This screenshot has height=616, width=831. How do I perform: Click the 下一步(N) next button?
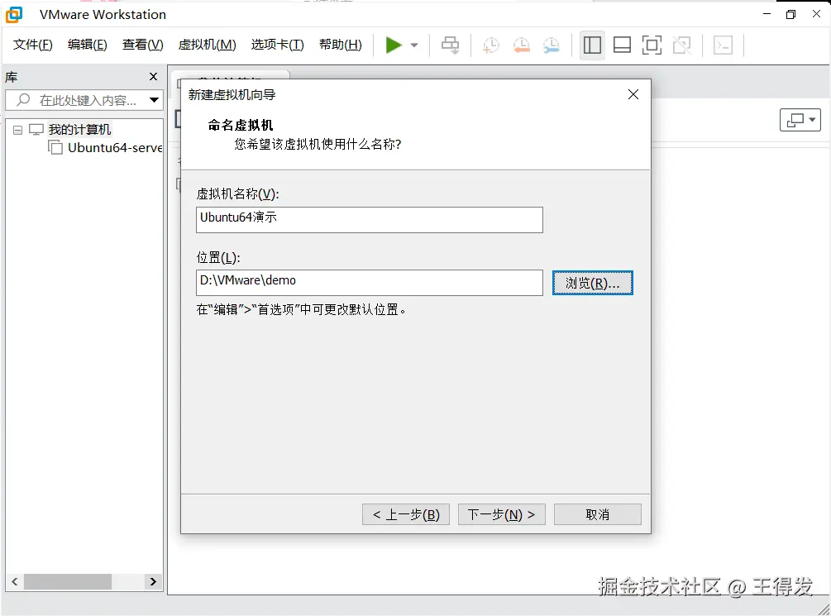pyautogui.click(x=501, y=514)
